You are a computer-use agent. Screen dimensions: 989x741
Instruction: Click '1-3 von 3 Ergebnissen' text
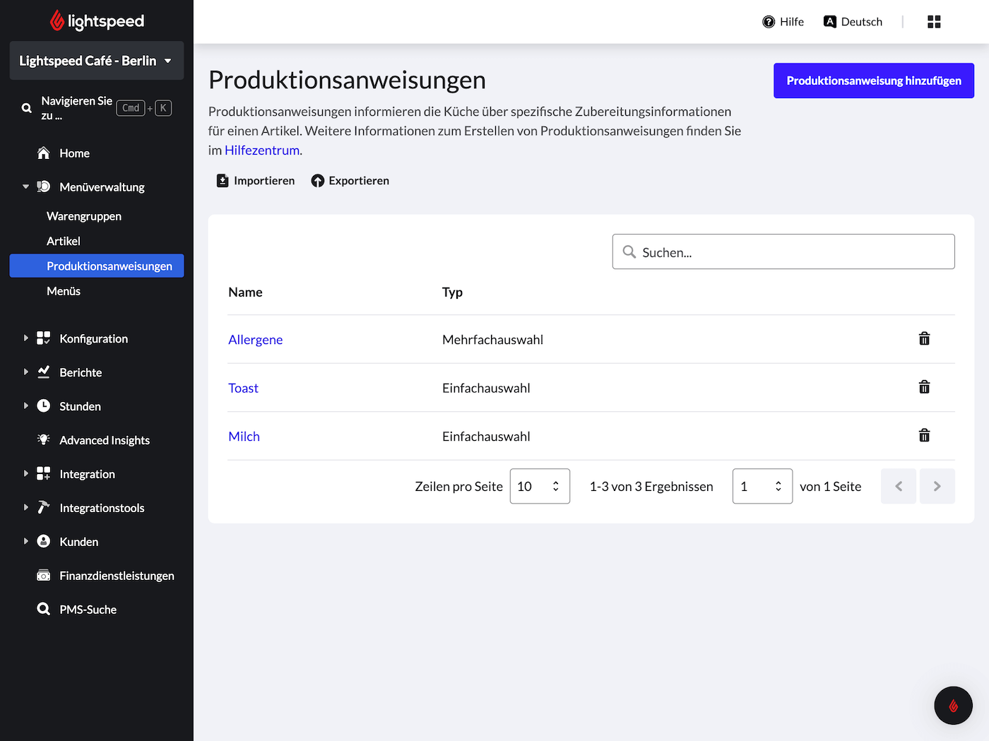click(x=651, y=487)
